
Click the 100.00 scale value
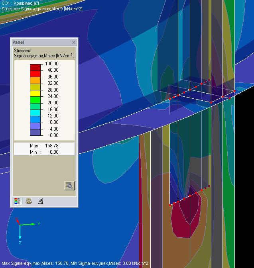52,64
